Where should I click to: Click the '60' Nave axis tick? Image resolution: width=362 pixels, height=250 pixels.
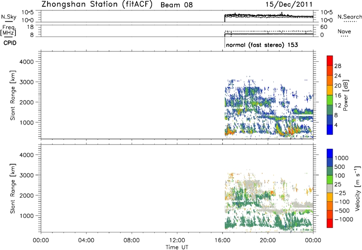point(324,27)
